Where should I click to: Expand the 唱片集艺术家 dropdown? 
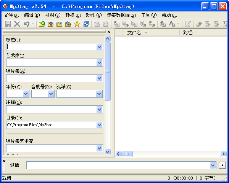point(99,148)
